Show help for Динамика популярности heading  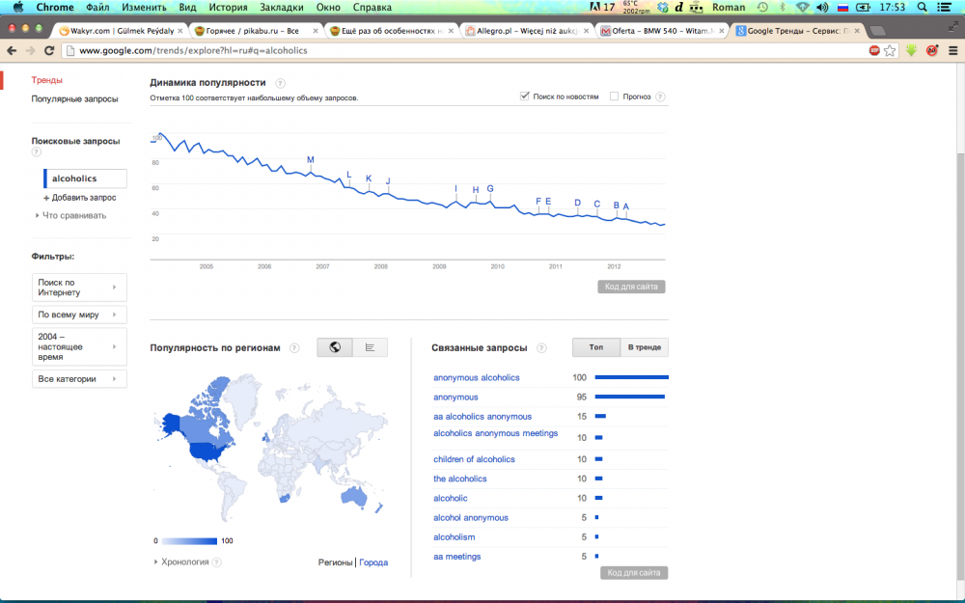[280, 83]
